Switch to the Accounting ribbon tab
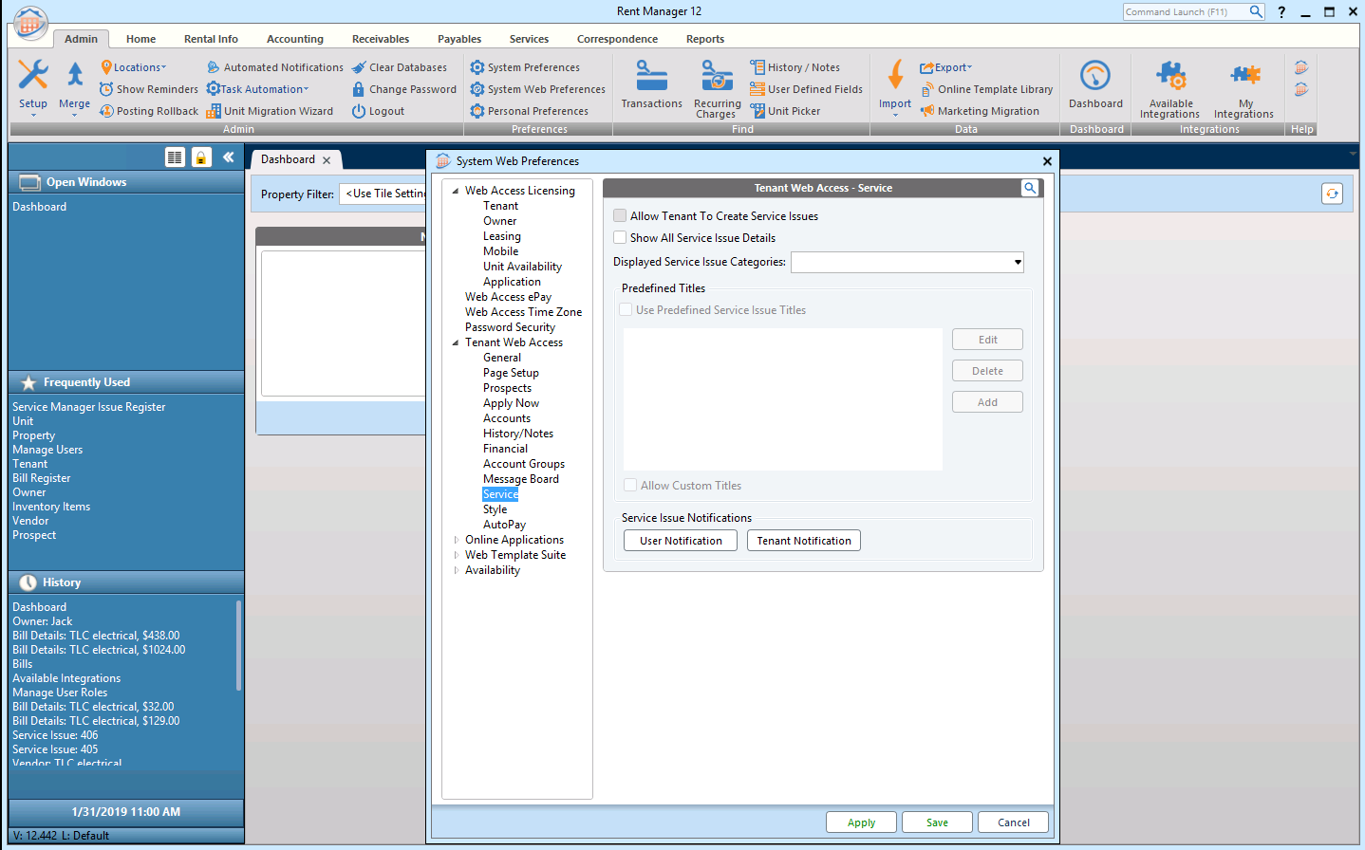The image size is (1365, 850). (x=294, y=39)
